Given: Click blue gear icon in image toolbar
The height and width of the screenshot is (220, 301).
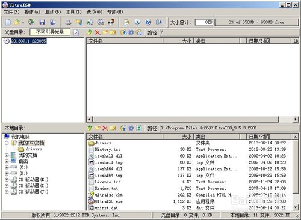Looking at the screenshot, I should click(x=131, y=32).
